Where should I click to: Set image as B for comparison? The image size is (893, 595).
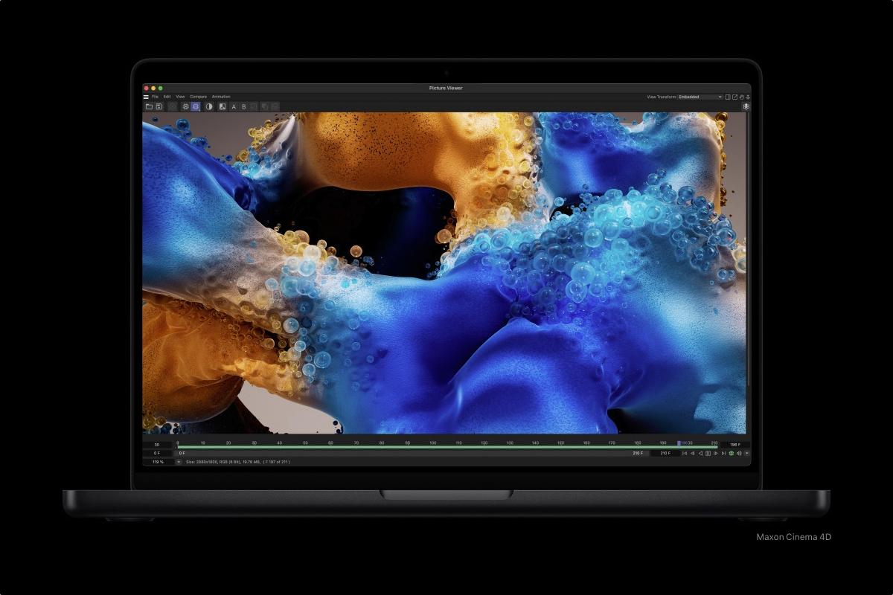[243, 107]
